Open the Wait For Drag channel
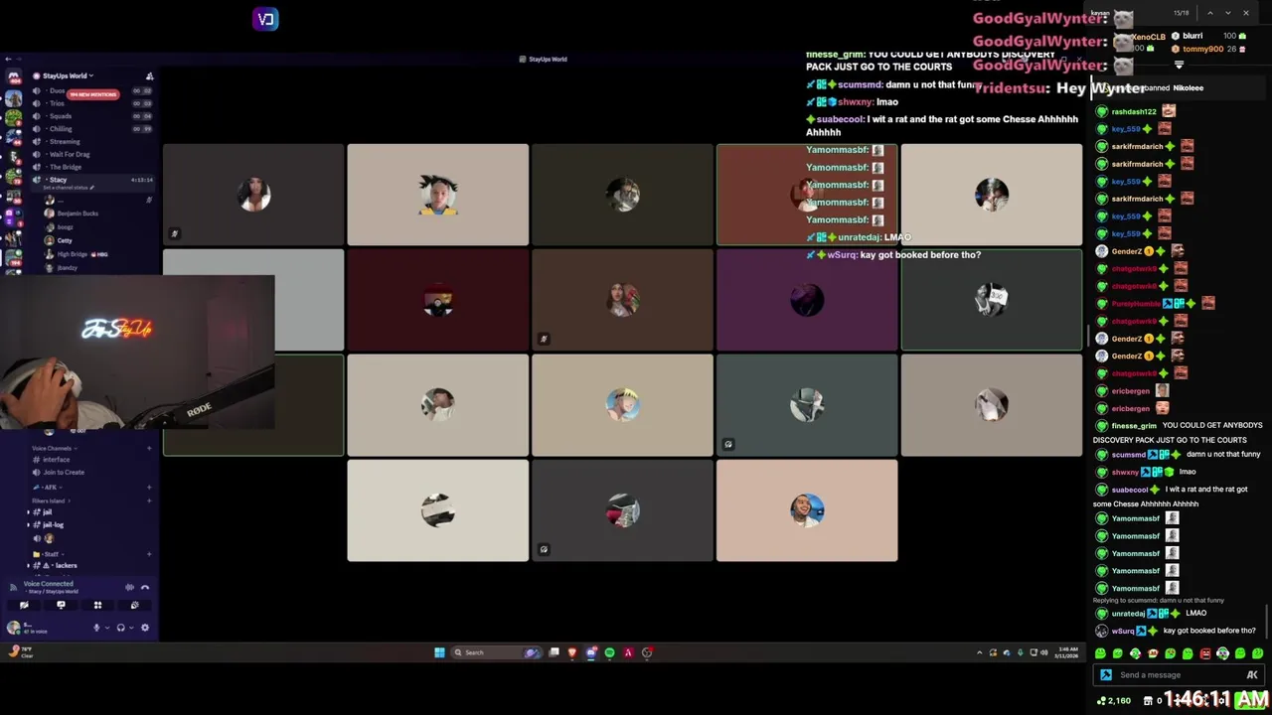 (69, 155)
